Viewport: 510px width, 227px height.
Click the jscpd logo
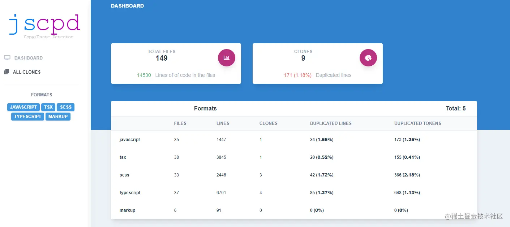click(44, 26)
